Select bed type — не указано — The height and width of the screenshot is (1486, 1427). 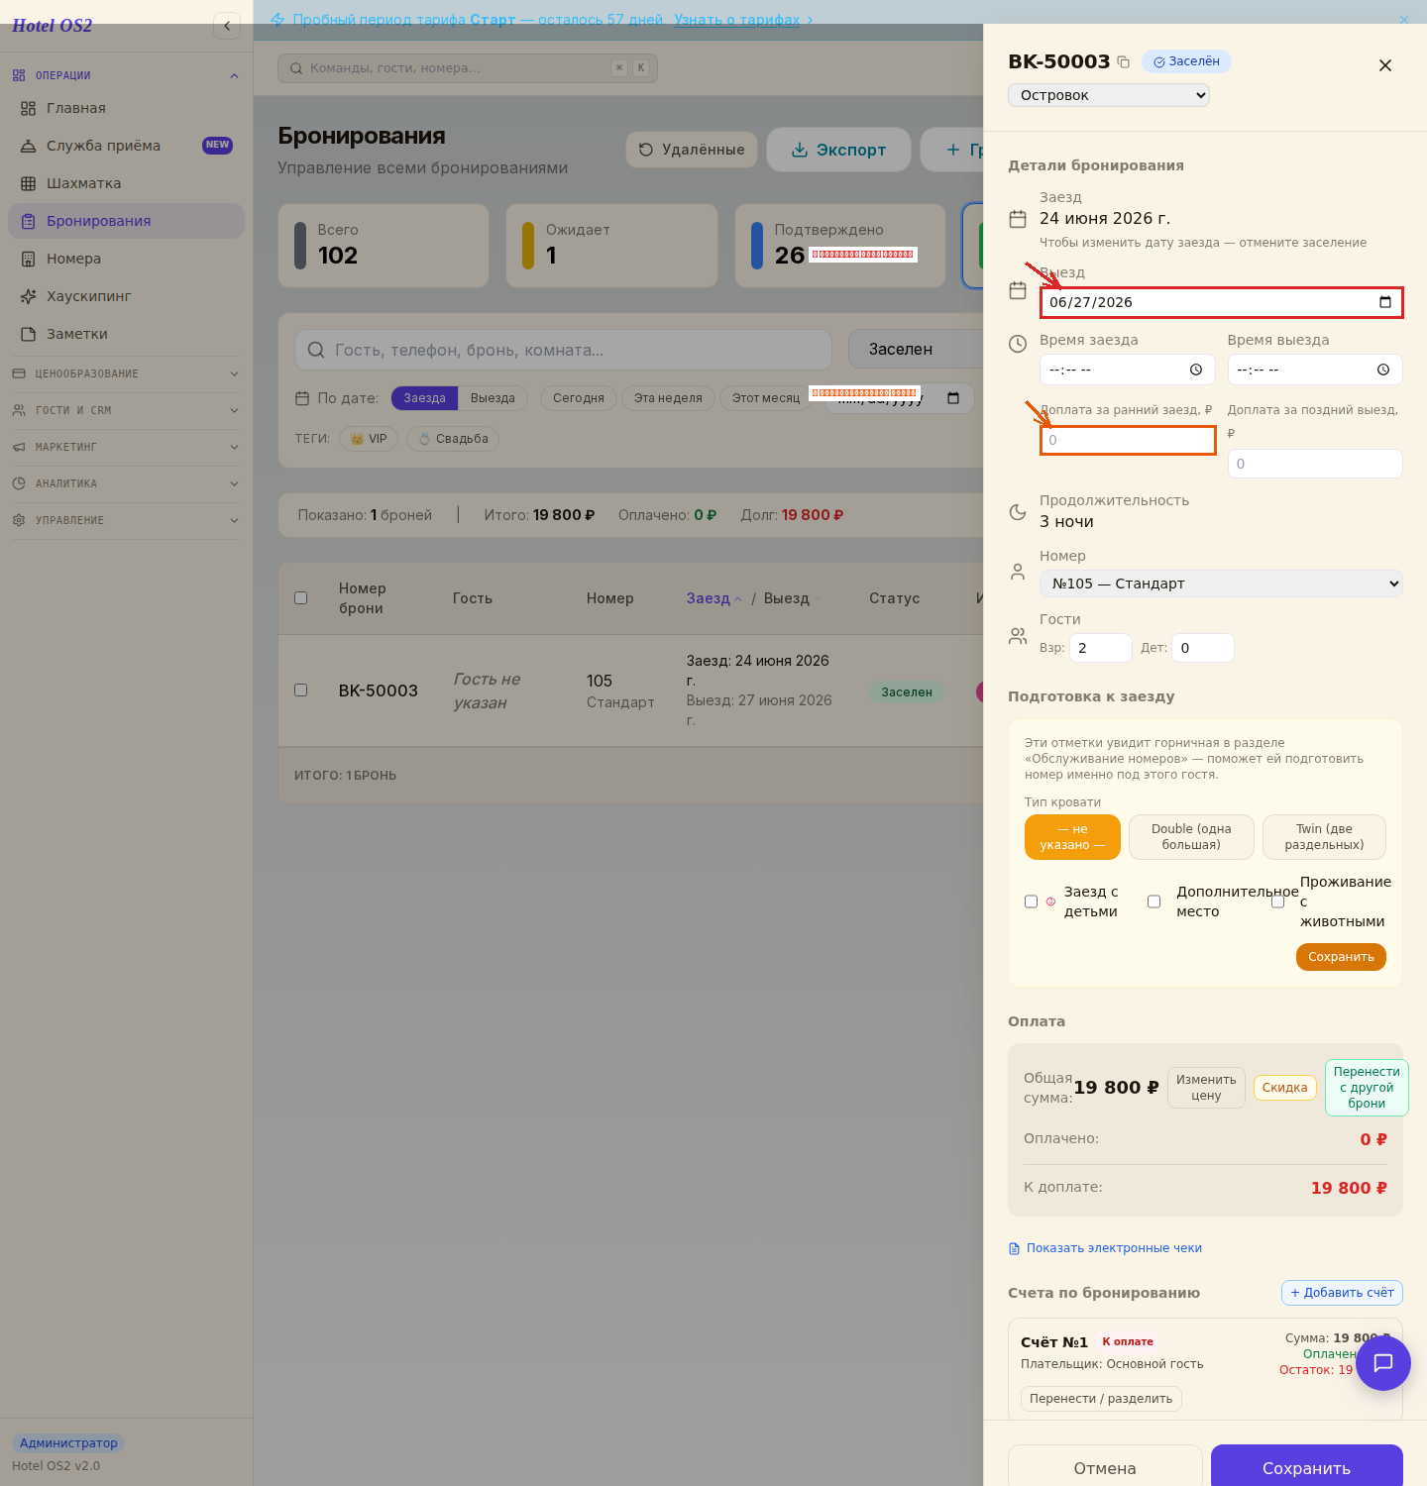pyautogui.click(x=1072, y=837)
